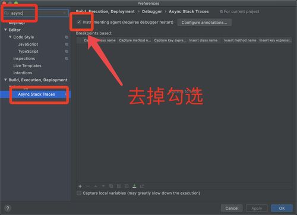This screenshot has width=297, height=215.
Task: Open help with the question mark button
Action: (x=8, y=208)
